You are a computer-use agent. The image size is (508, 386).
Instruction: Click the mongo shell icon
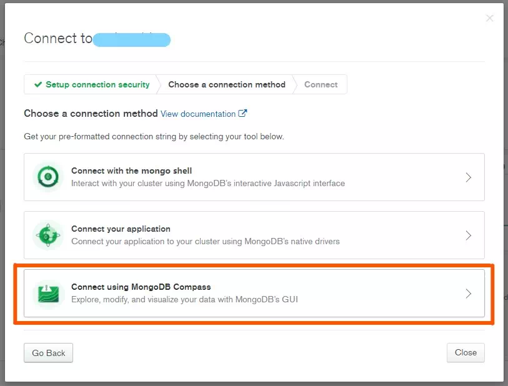[48, 177]
